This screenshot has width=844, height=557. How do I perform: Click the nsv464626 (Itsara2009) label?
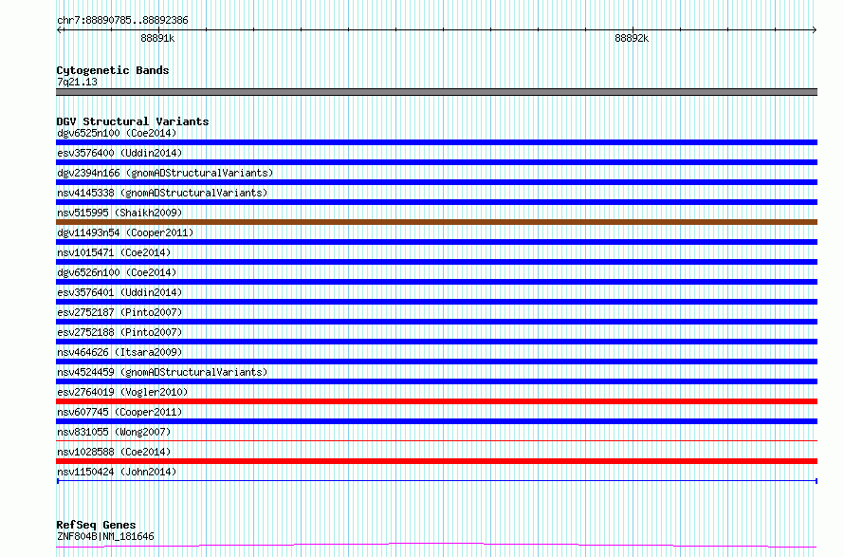pos(119,352)
